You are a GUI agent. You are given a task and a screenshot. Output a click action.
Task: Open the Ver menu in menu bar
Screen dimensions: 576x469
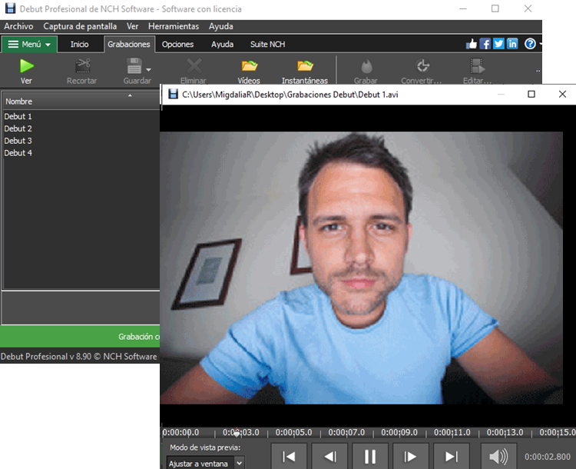point(132,26)
